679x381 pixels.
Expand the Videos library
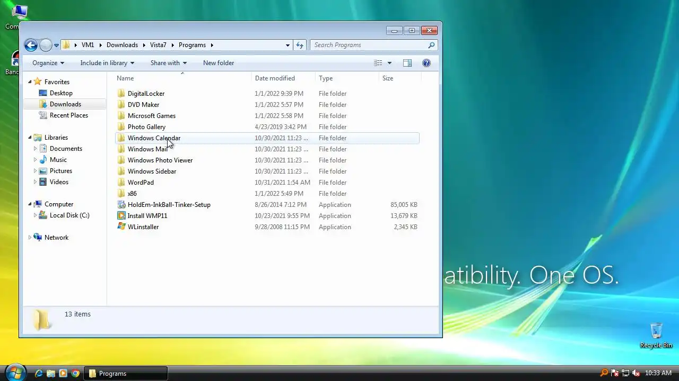click(x=35, y=182)
